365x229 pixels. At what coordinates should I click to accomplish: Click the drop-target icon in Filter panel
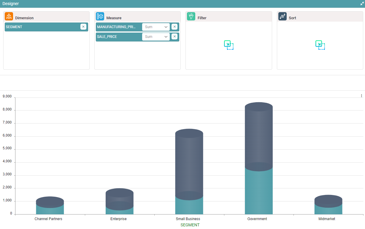point(228,45)
